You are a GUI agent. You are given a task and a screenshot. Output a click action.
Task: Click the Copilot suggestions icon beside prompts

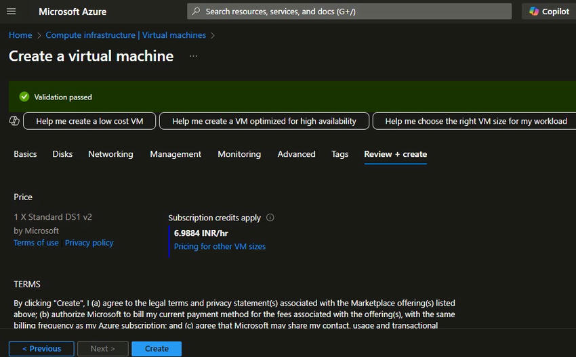14,120
